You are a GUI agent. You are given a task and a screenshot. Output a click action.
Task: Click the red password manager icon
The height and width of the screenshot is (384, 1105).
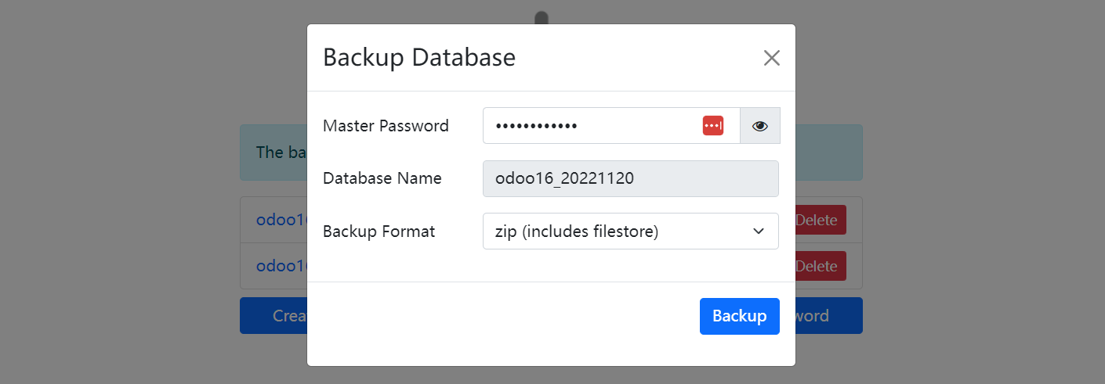click(x=712, y=126)
